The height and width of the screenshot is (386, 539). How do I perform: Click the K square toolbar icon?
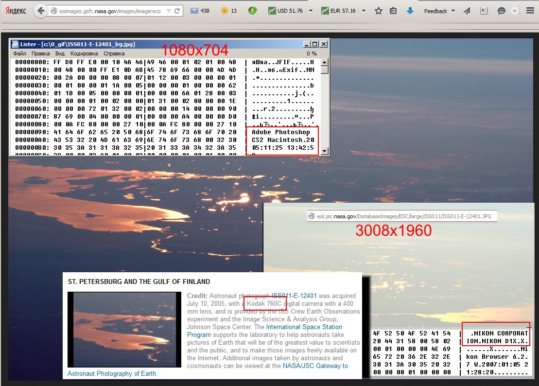pyautogui.click(x=484, y=11)
